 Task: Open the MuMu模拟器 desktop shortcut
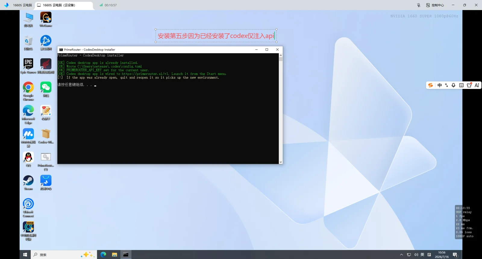coord(28,138)
